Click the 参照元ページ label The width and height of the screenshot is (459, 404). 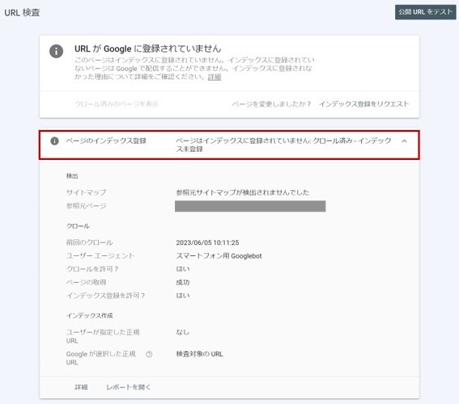pyautogui.click(x=86, y=206)
